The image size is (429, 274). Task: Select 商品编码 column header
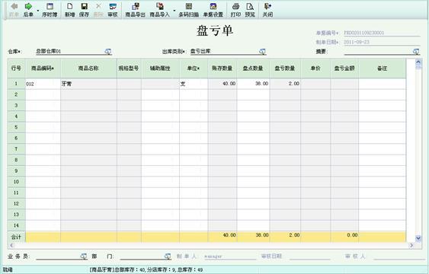pyautogui.click(x=43, y=68)
